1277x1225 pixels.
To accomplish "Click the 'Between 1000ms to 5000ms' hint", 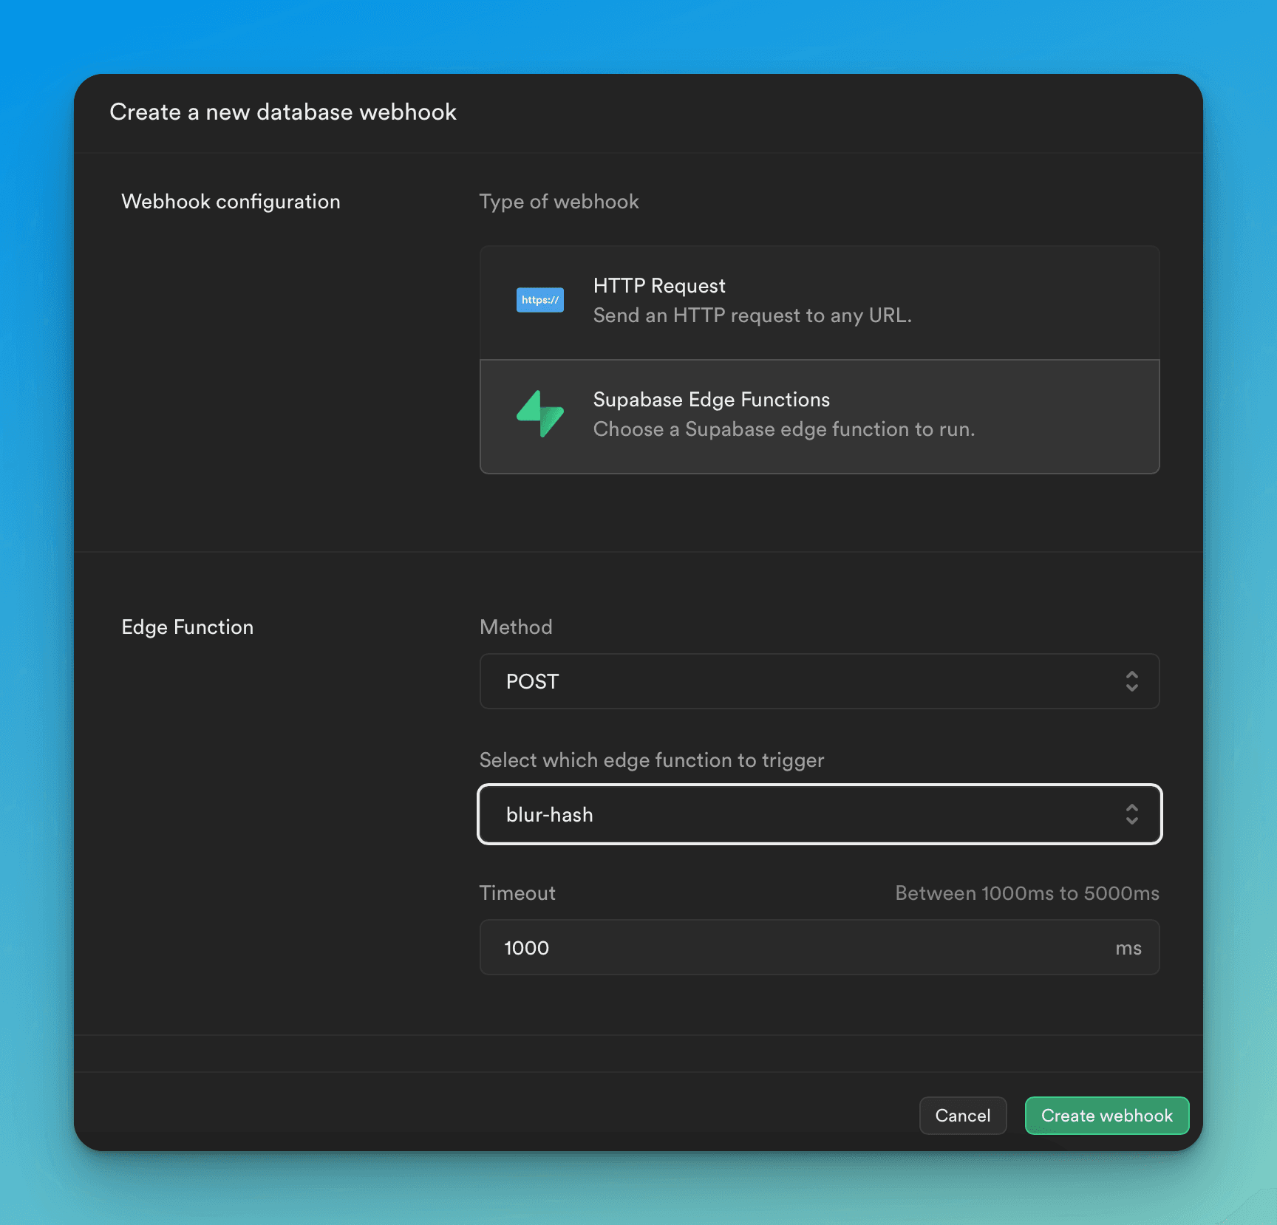I will click(1027, 893).
